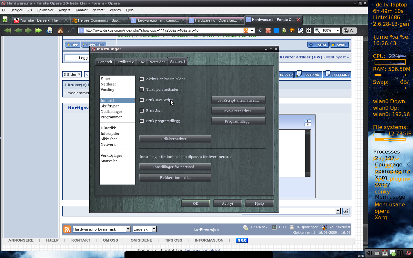Toggle the Aktiver animerte bilder checkbox
Viewport: 413px width, 258px height.
click(x=142, y=79)
